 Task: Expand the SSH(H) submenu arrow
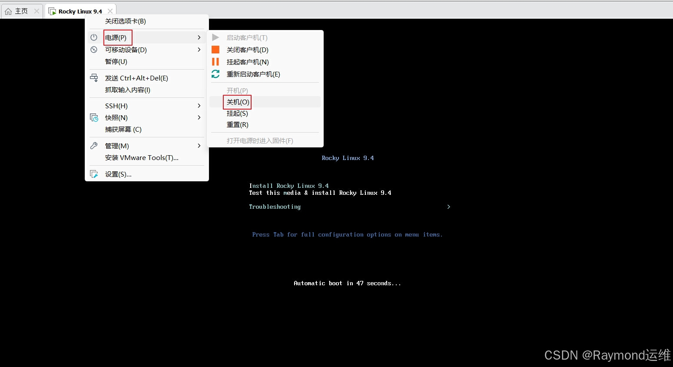click(x=199, y=106)
